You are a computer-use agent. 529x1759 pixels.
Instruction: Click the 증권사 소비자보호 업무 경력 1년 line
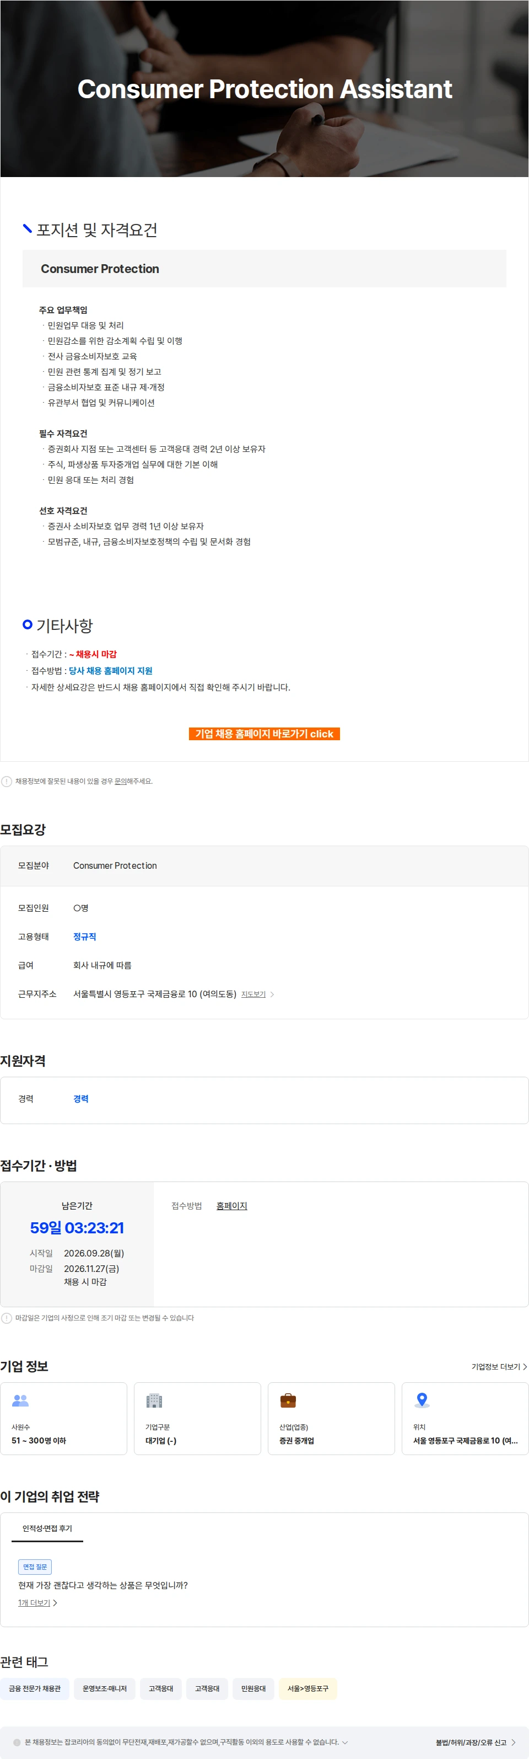click(x=126, y=526)
